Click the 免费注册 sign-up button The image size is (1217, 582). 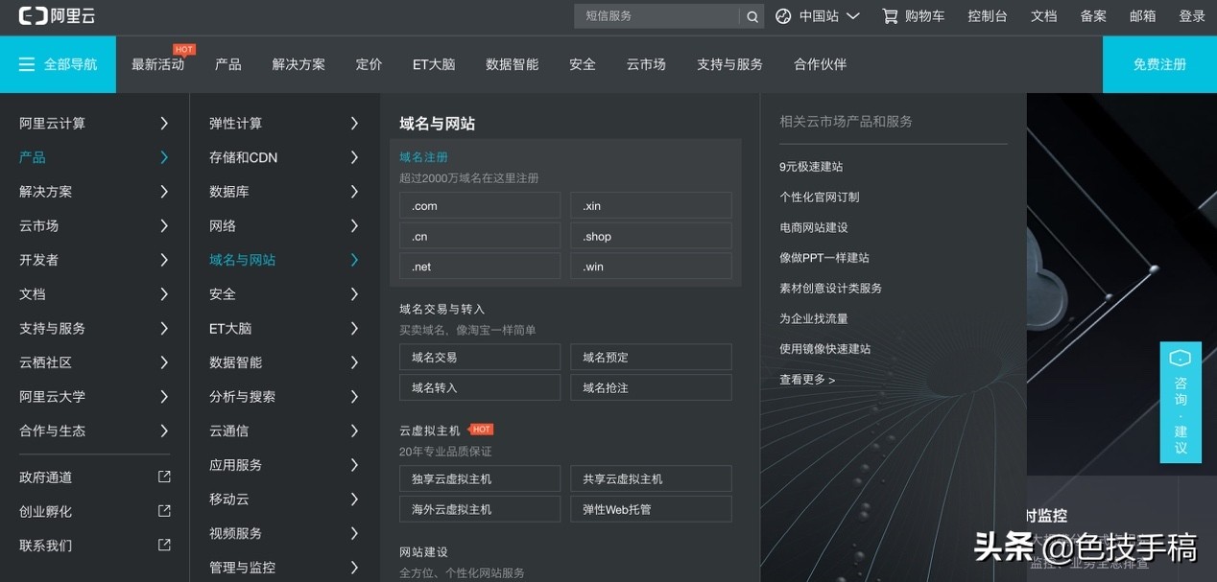(1158, 64)
